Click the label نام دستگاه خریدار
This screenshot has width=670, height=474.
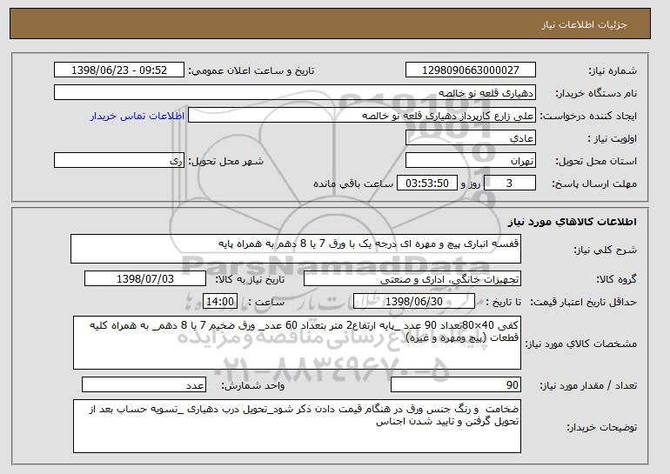pos(596,93)
